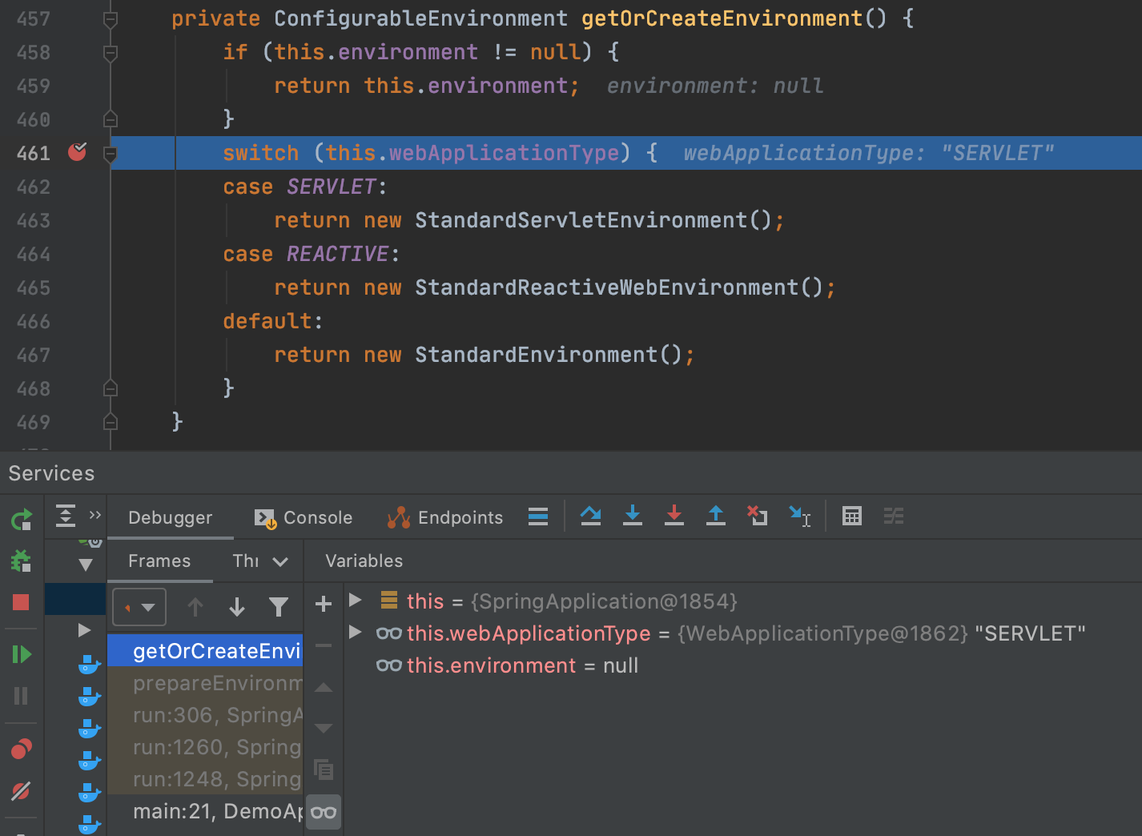
Task: Select the Frames tab
Action: (x=159, y=561)
